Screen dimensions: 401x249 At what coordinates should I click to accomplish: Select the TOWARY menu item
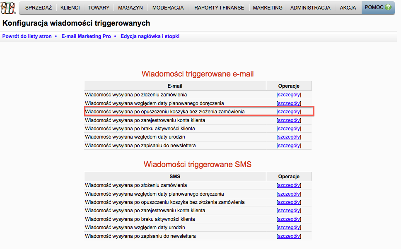(x=99, y=8)
